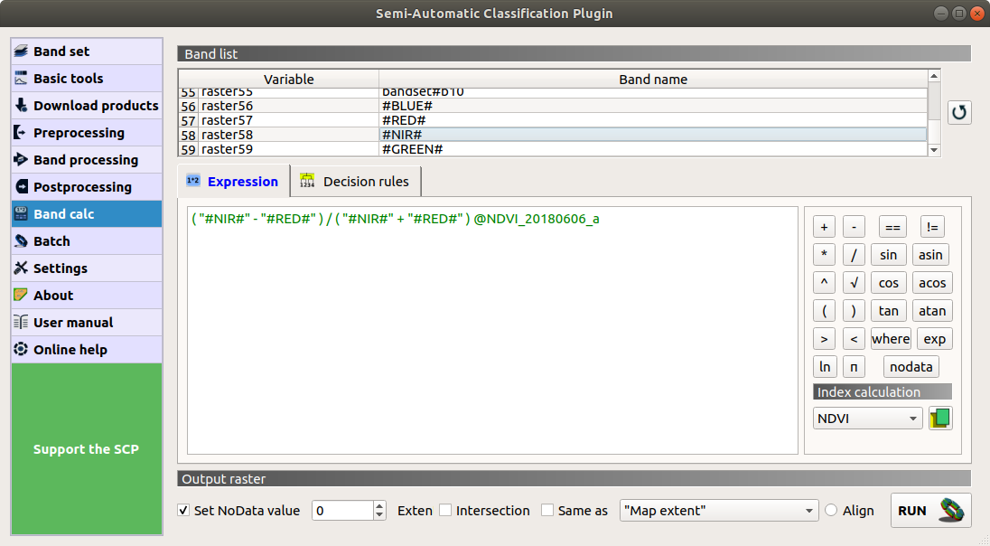
Task: Insert the nodata function button
Action: click(911, 366)
